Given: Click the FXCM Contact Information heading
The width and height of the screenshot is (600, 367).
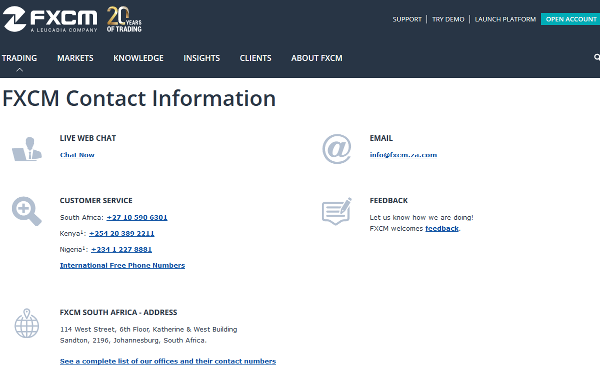Looking at the screenshot, I should point(139,98).
